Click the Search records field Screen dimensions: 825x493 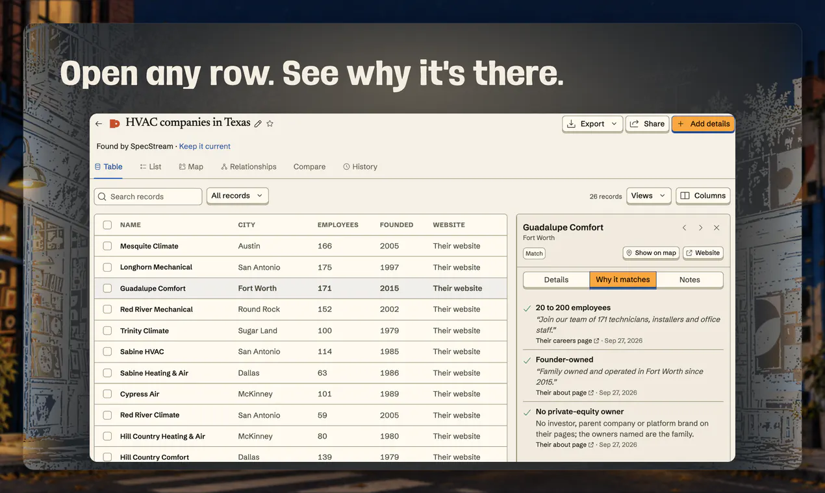[x=148, y=197]
